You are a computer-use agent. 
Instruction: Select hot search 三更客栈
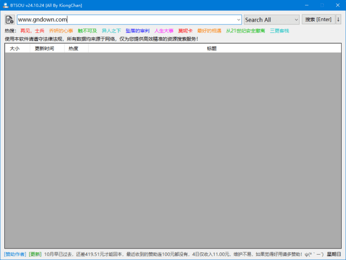coord(280,31)
